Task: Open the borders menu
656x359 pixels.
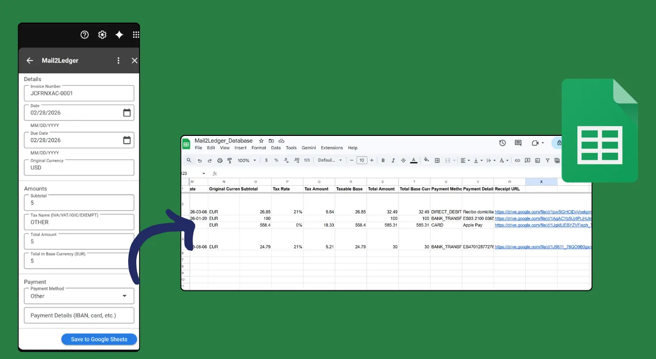Action: point(437,160)
